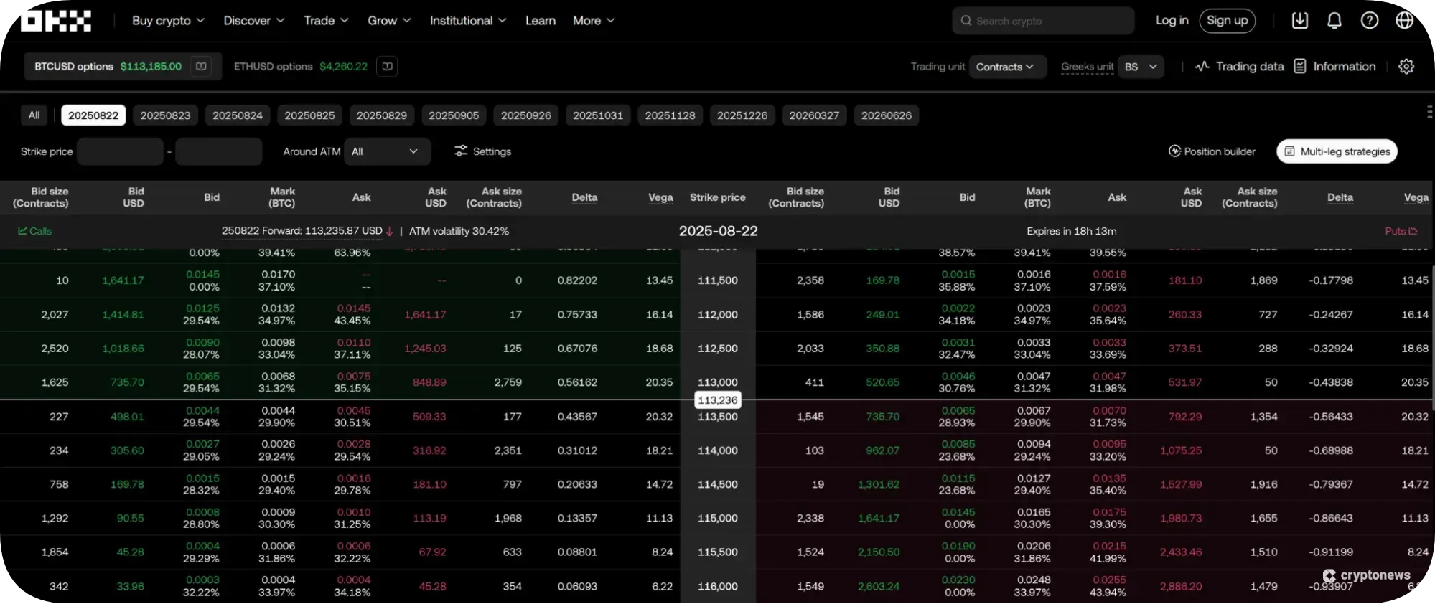The width and height of the screenshot is (1435, 604).
Task: Open the settings gear icon at top right
Action: [1406, 67]
